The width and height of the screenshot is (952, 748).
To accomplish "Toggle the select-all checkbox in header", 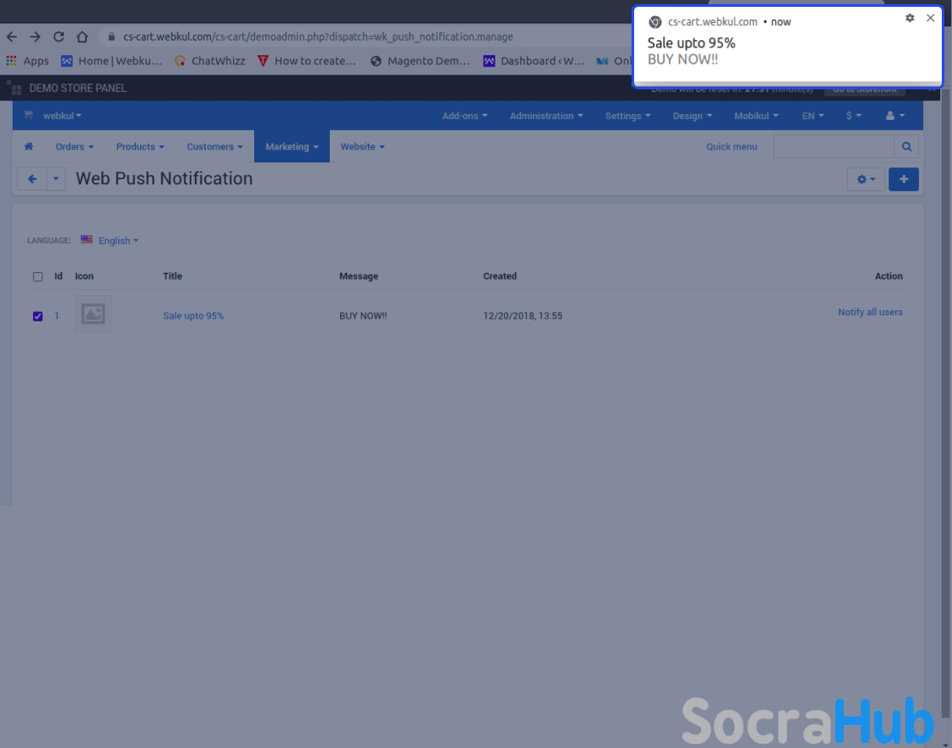I will (x=37, y=277).
